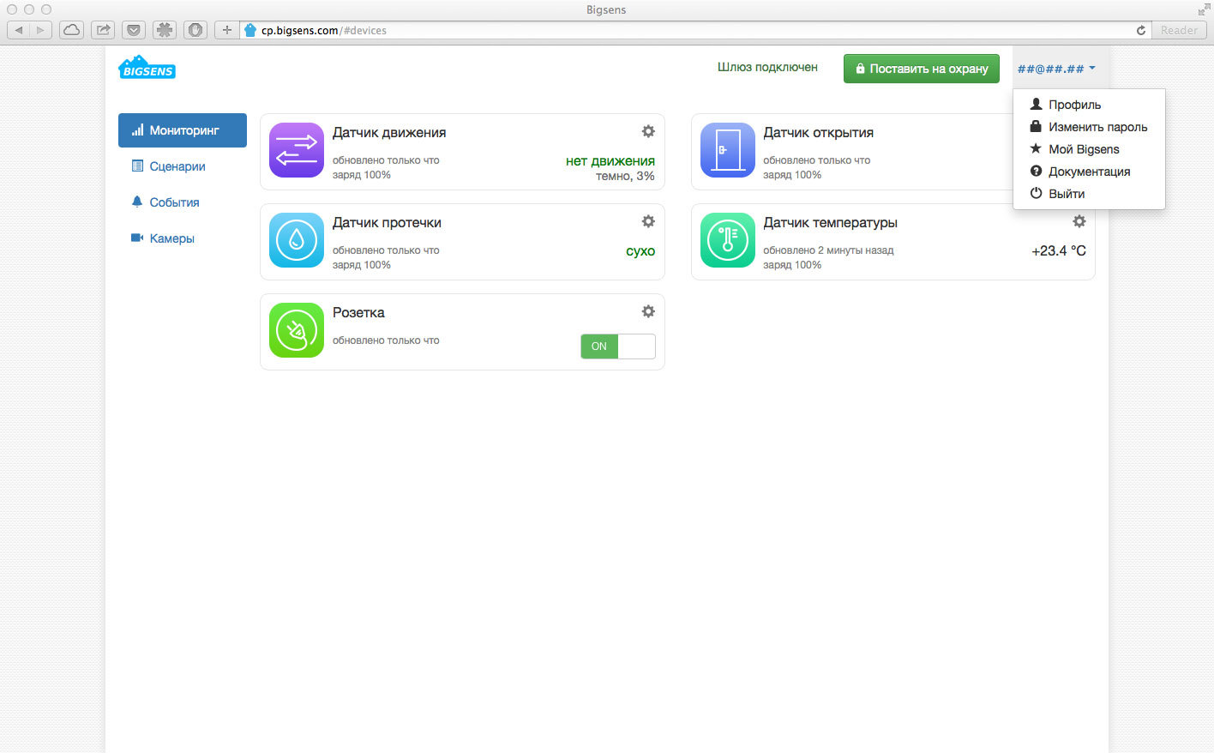
Task: Select Профиль from the account menu
Action: pos(1089,105)
